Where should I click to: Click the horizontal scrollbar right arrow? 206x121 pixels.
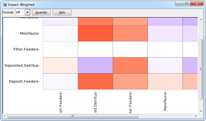(x=196, y=116)
